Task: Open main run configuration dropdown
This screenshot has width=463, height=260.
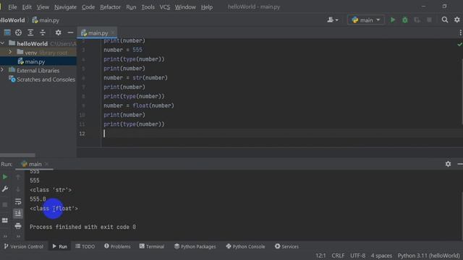Action: pos(366,20)
